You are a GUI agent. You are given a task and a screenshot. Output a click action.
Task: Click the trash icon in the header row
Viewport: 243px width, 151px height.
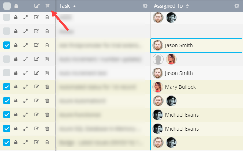pos(47,6)
